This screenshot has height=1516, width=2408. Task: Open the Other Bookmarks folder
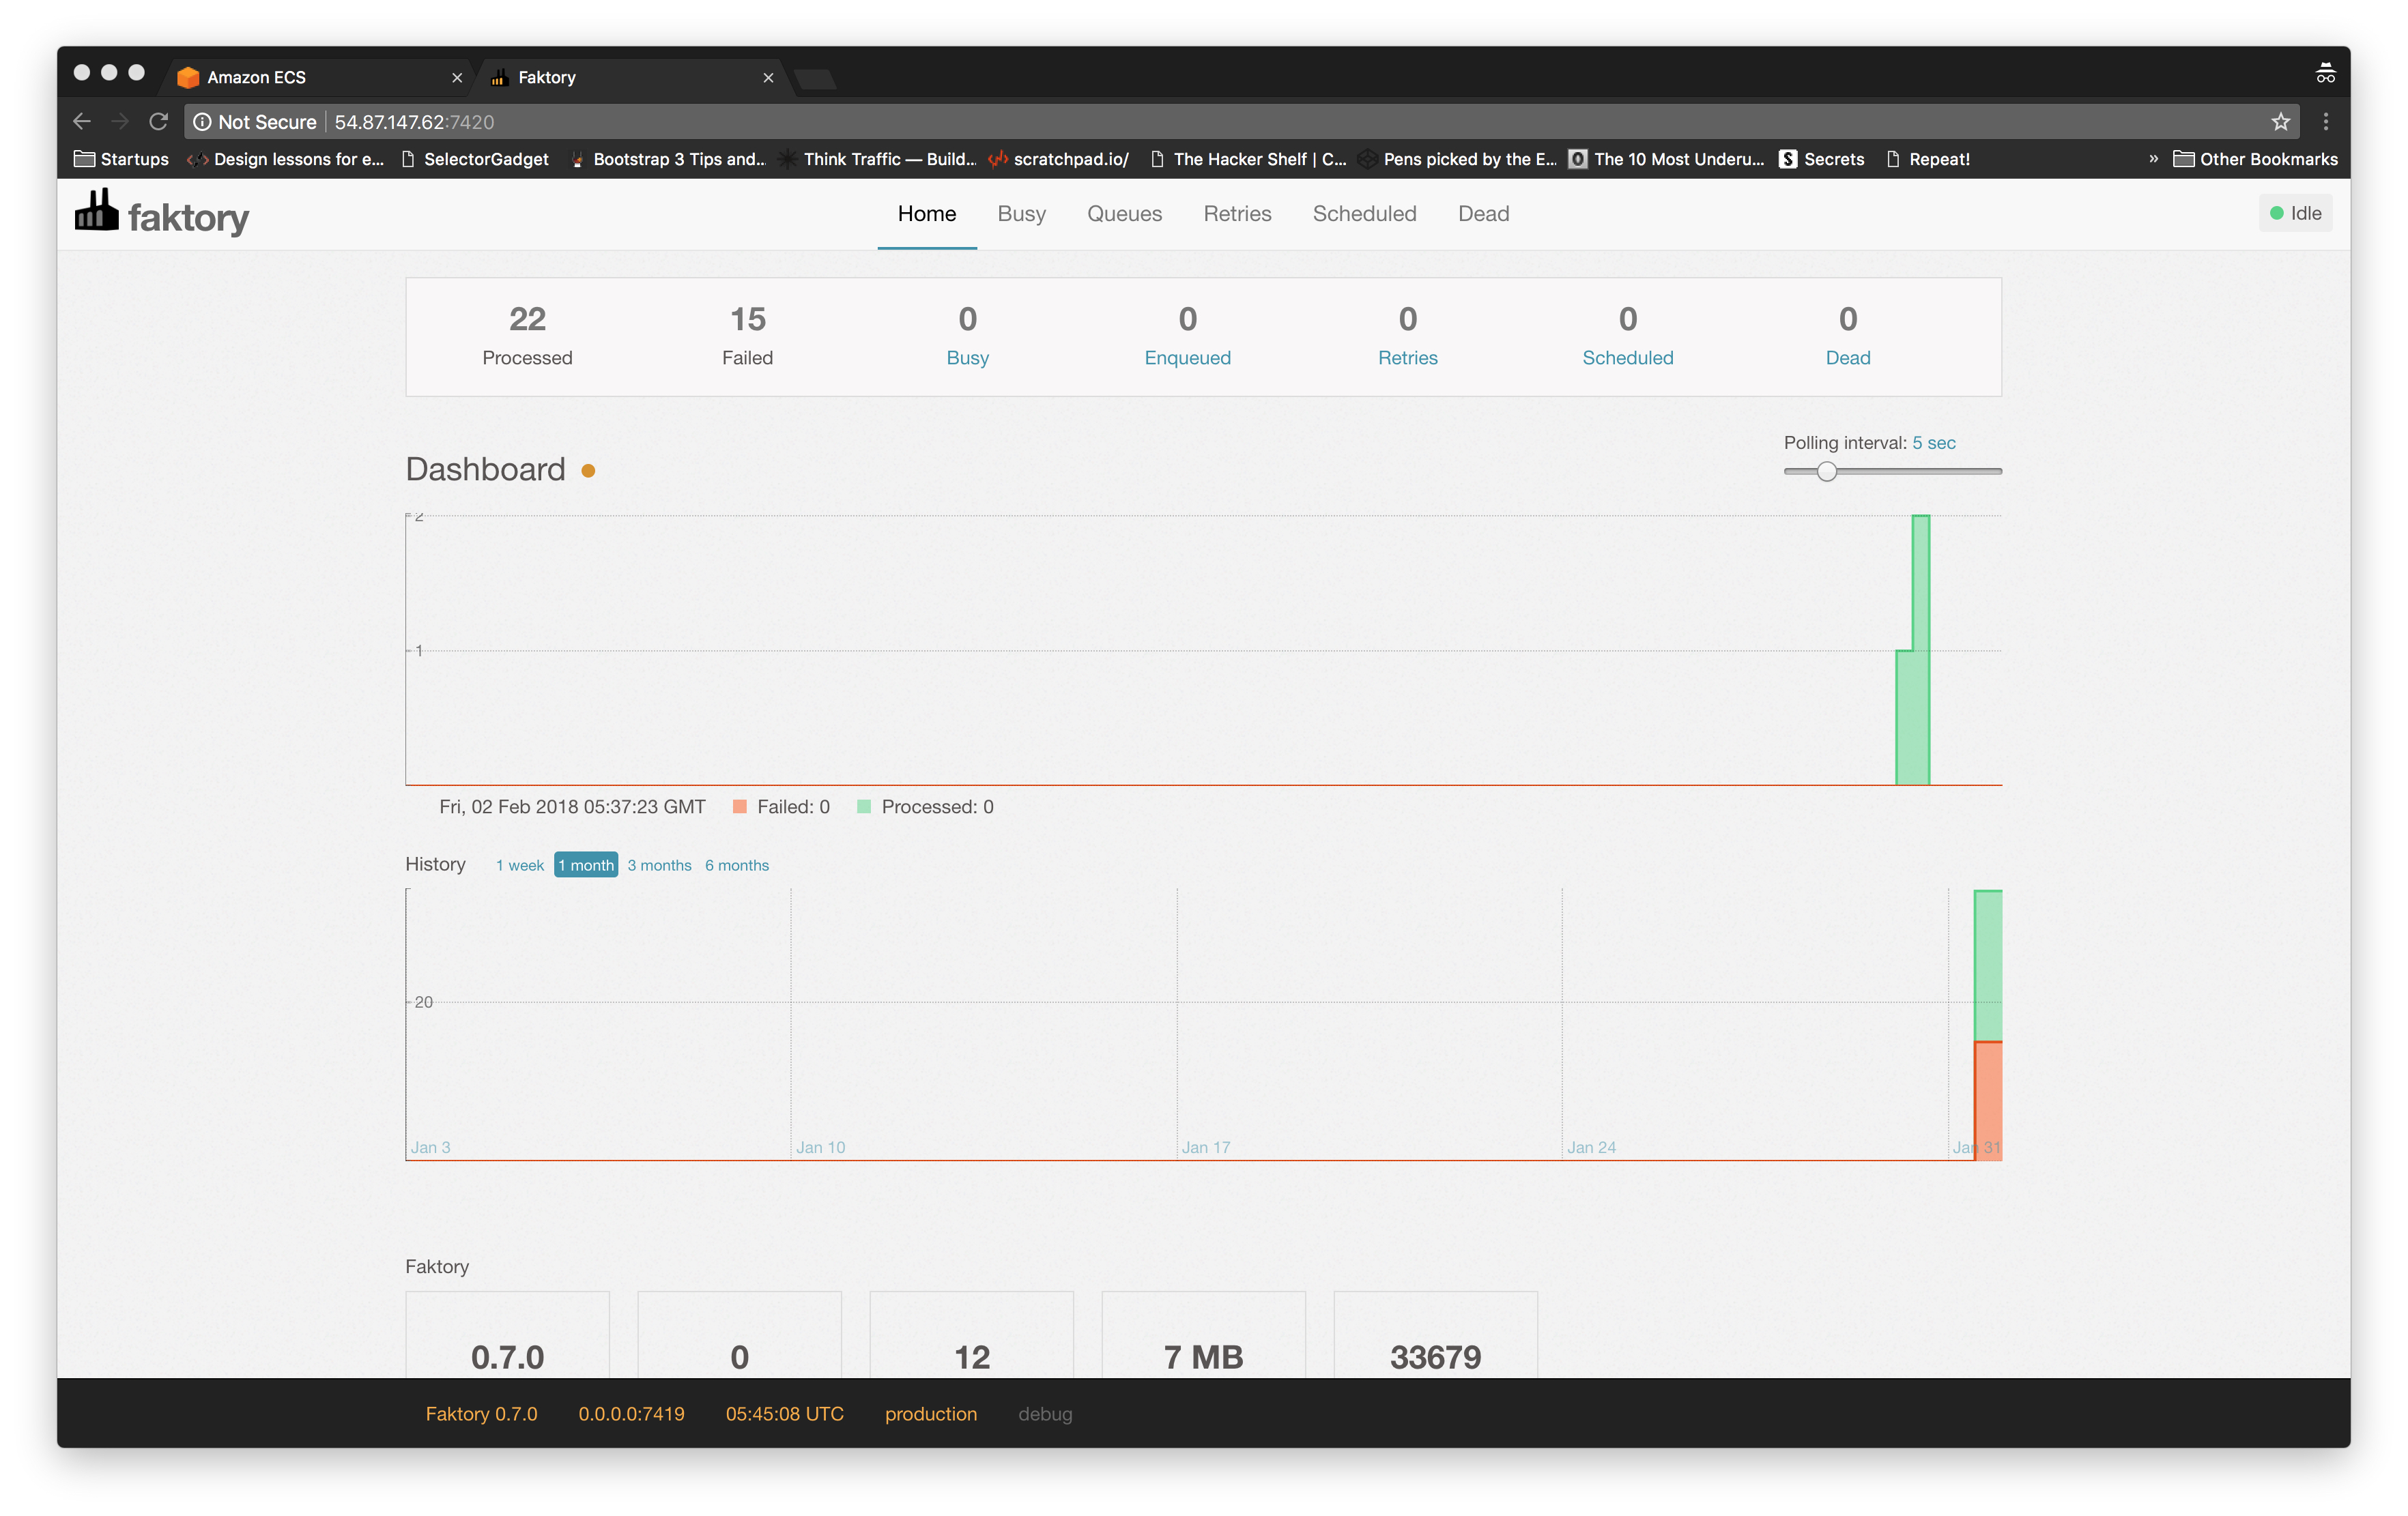click(2255, 159)
